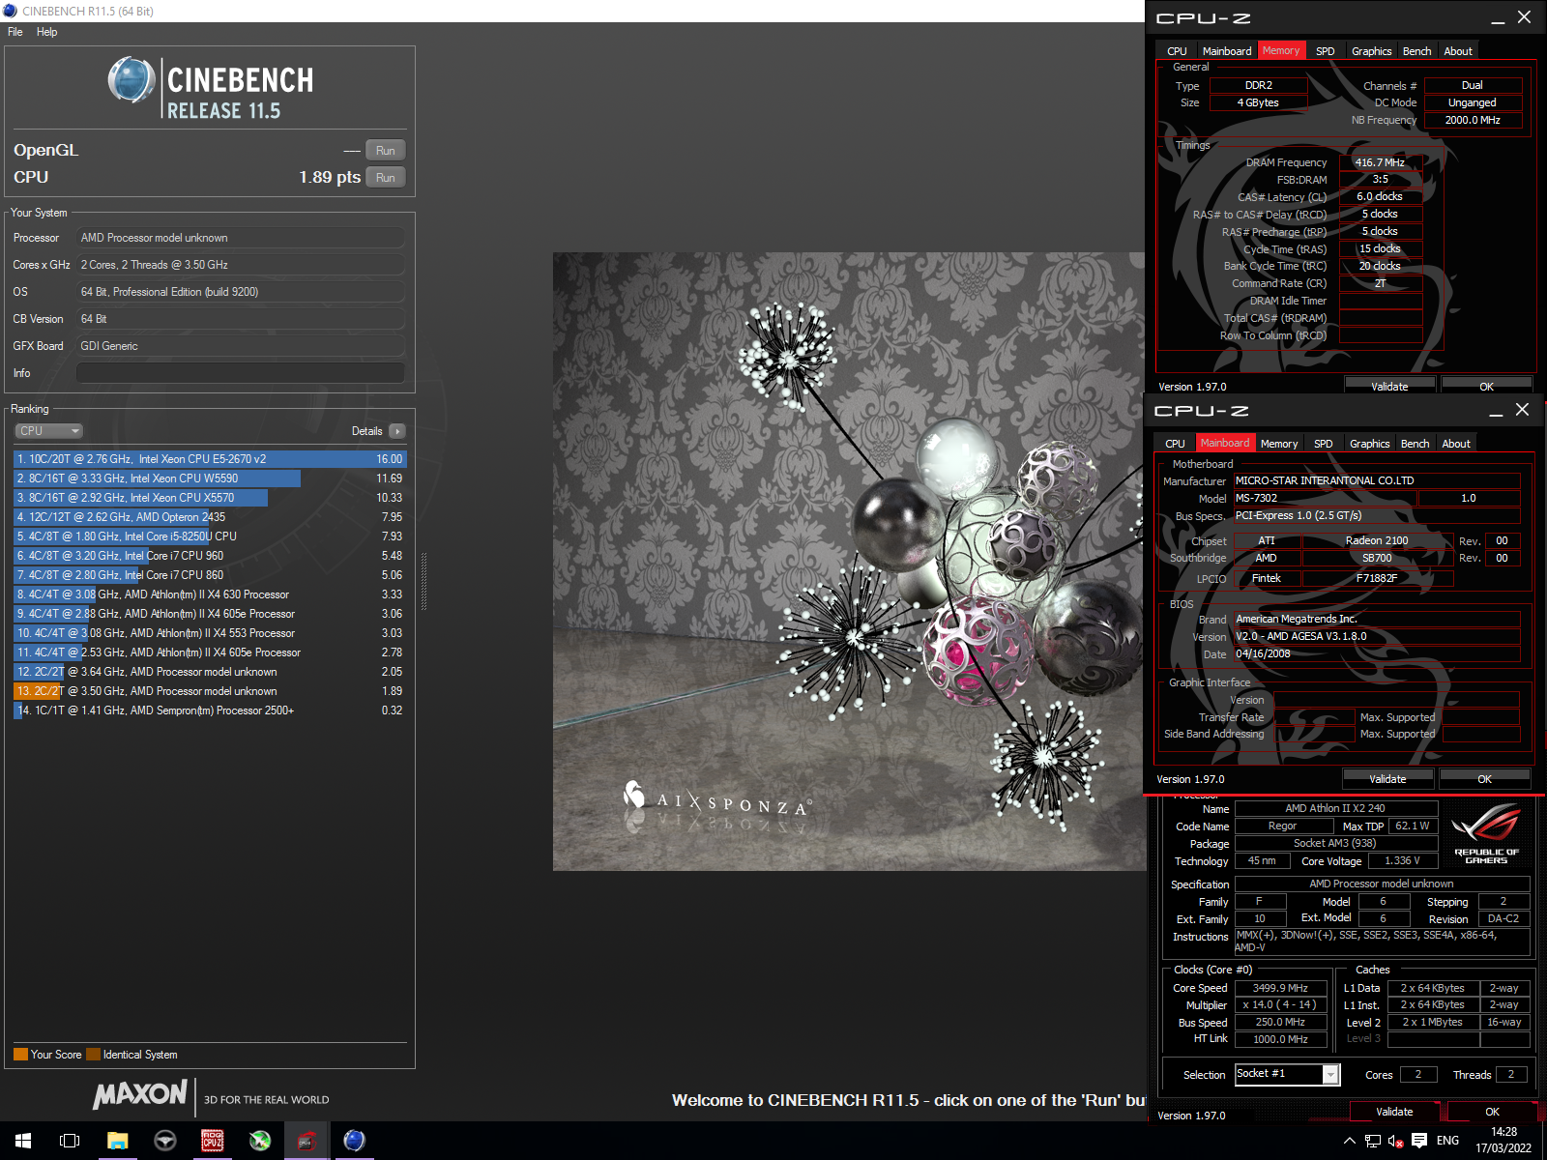Switch to ROG CPU-Z taskbar icon
The width and height of the screenshot is (1547, 1160).
pyautogui.click(x=213, y=1141)
